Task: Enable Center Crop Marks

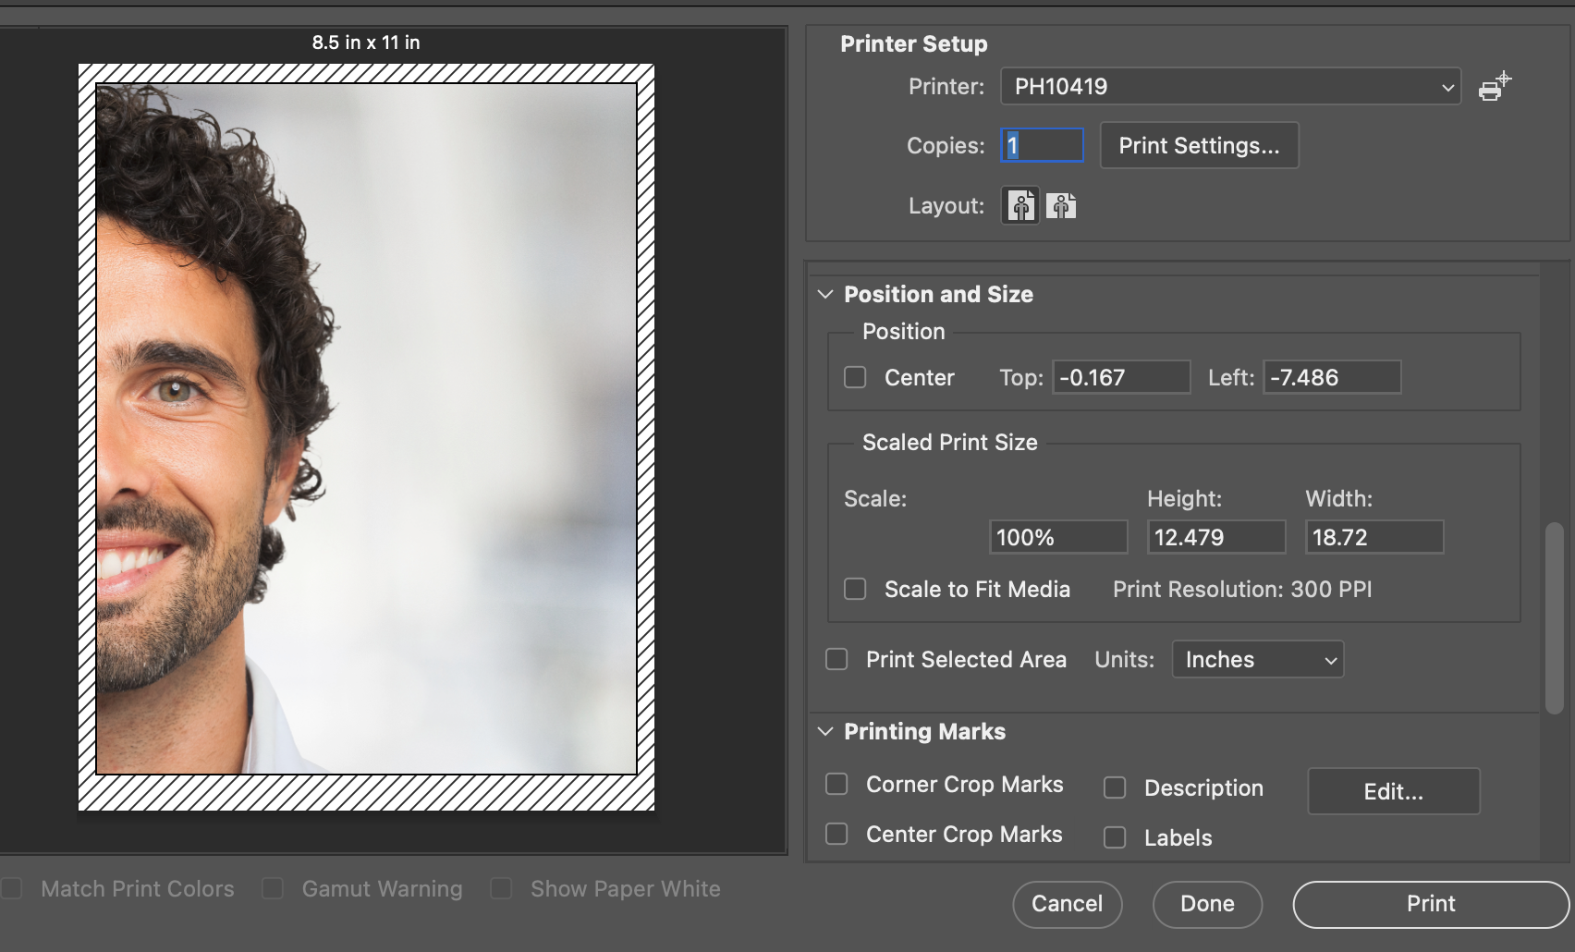Action: pyautogui.click(x=836, y=834)
